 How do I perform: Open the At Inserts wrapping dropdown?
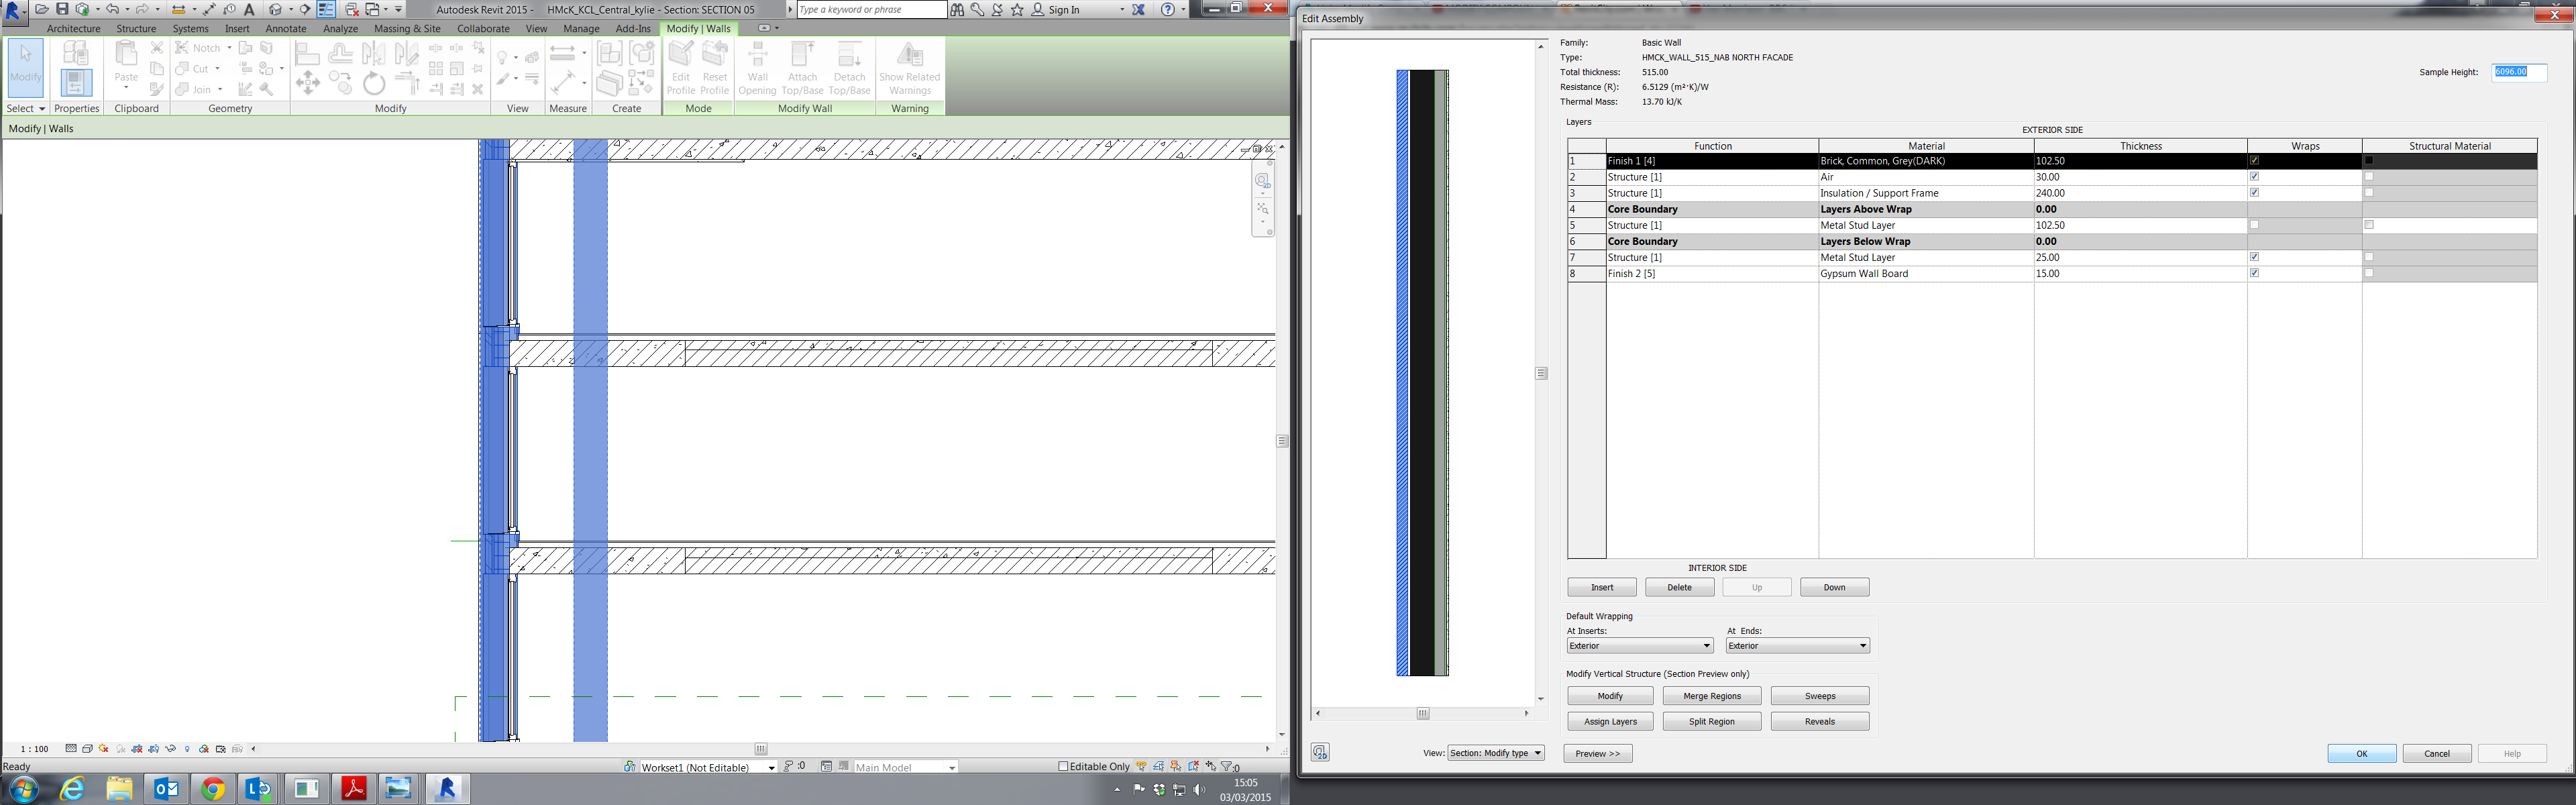click(1639, 646)
